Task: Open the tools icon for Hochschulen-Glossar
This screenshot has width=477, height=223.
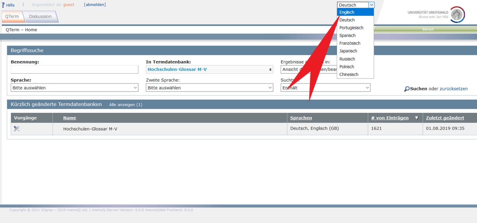Action: 17,128
